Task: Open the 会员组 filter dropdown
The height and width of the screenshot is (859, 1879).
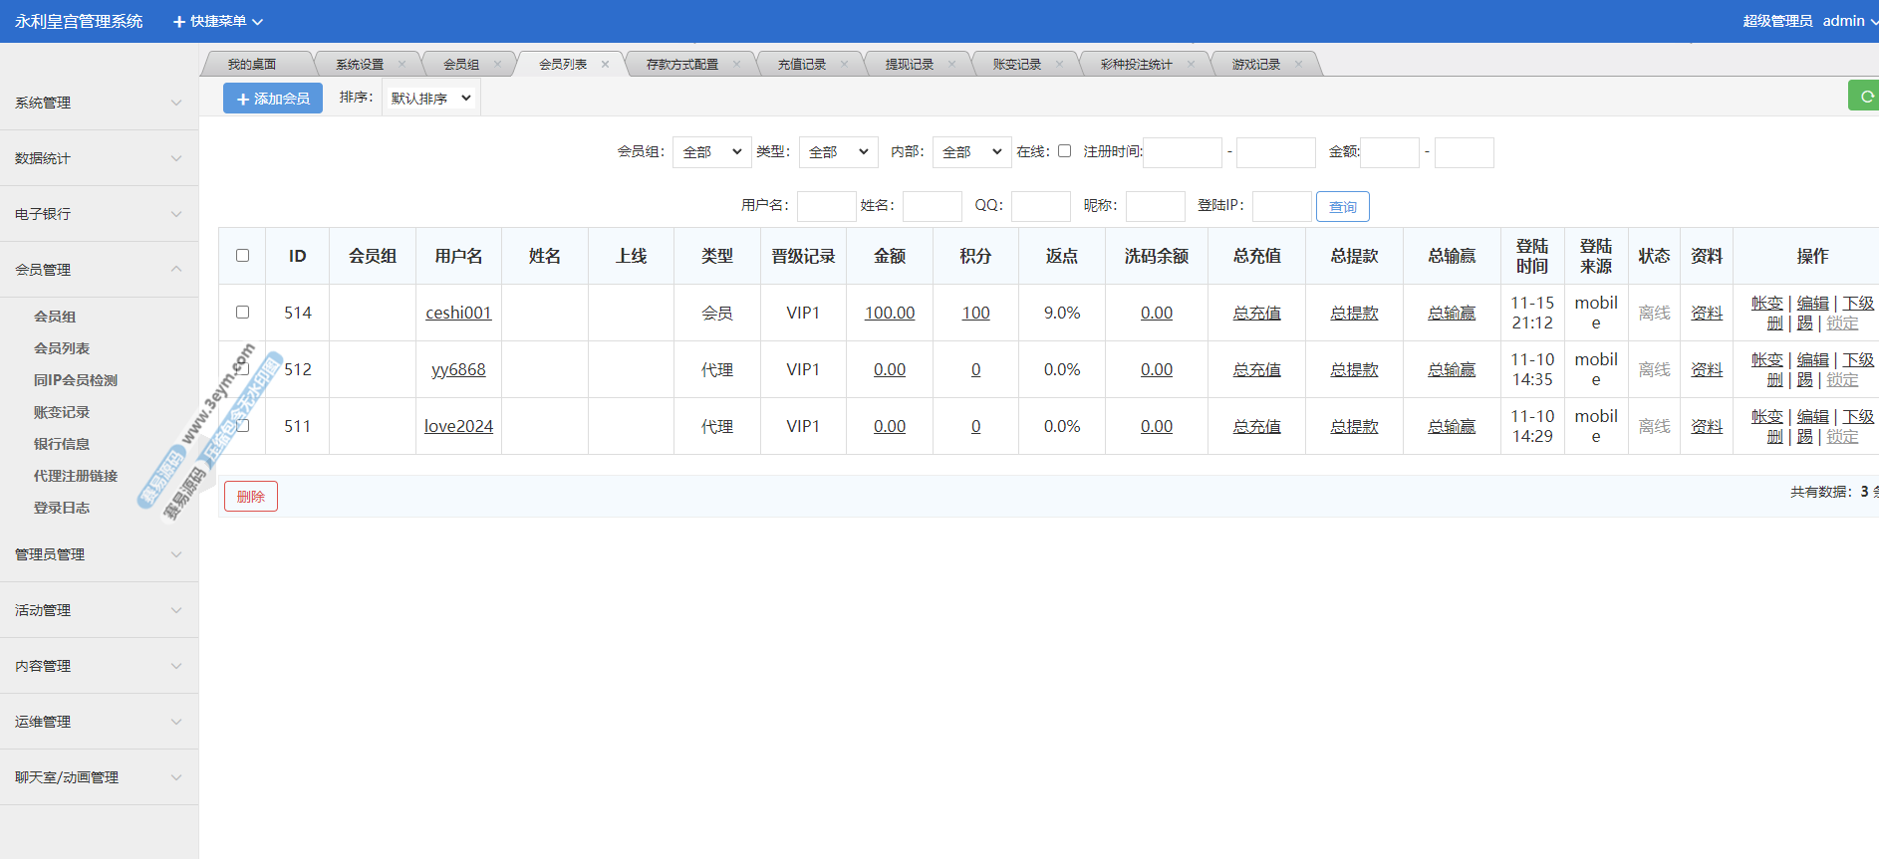Action: tap(711, 152)
